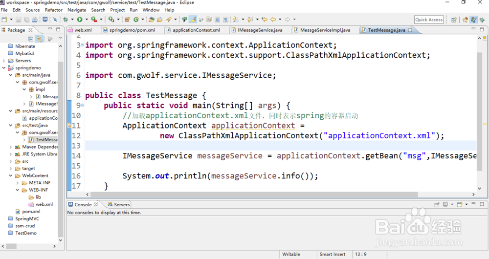The height and width of the screenshot is (259, 489).
Task: Collapse src/main/java folder
Action: pyautogui.click(x=11, y=75)
